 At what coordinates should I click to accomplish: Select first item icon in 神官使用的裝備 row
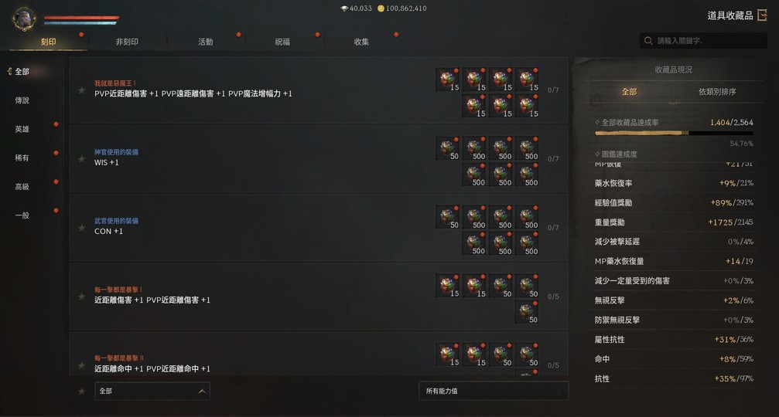tap(448, 149)
